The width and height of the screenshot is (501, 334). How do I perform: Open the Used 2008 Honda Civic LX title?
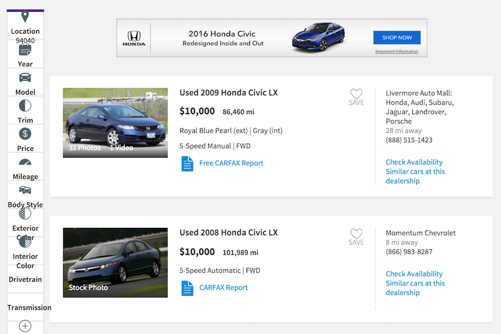click(229, 232)
